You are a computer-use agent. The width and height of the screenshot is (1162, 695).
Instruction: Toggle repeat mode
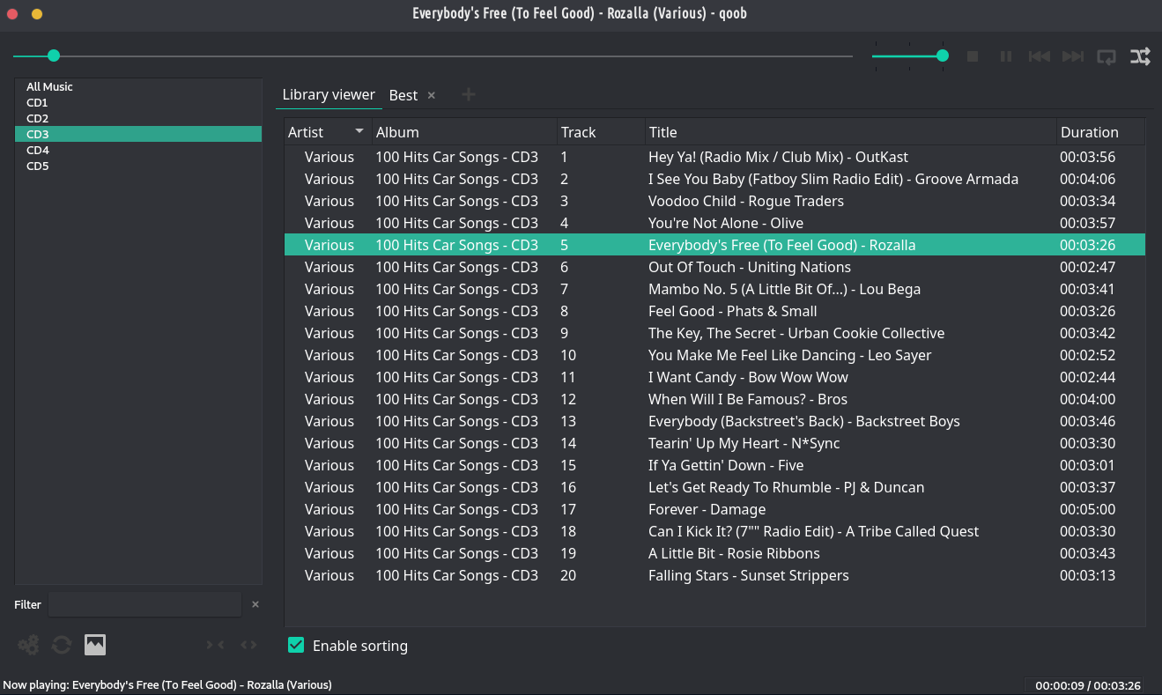tap(1106, 56)
